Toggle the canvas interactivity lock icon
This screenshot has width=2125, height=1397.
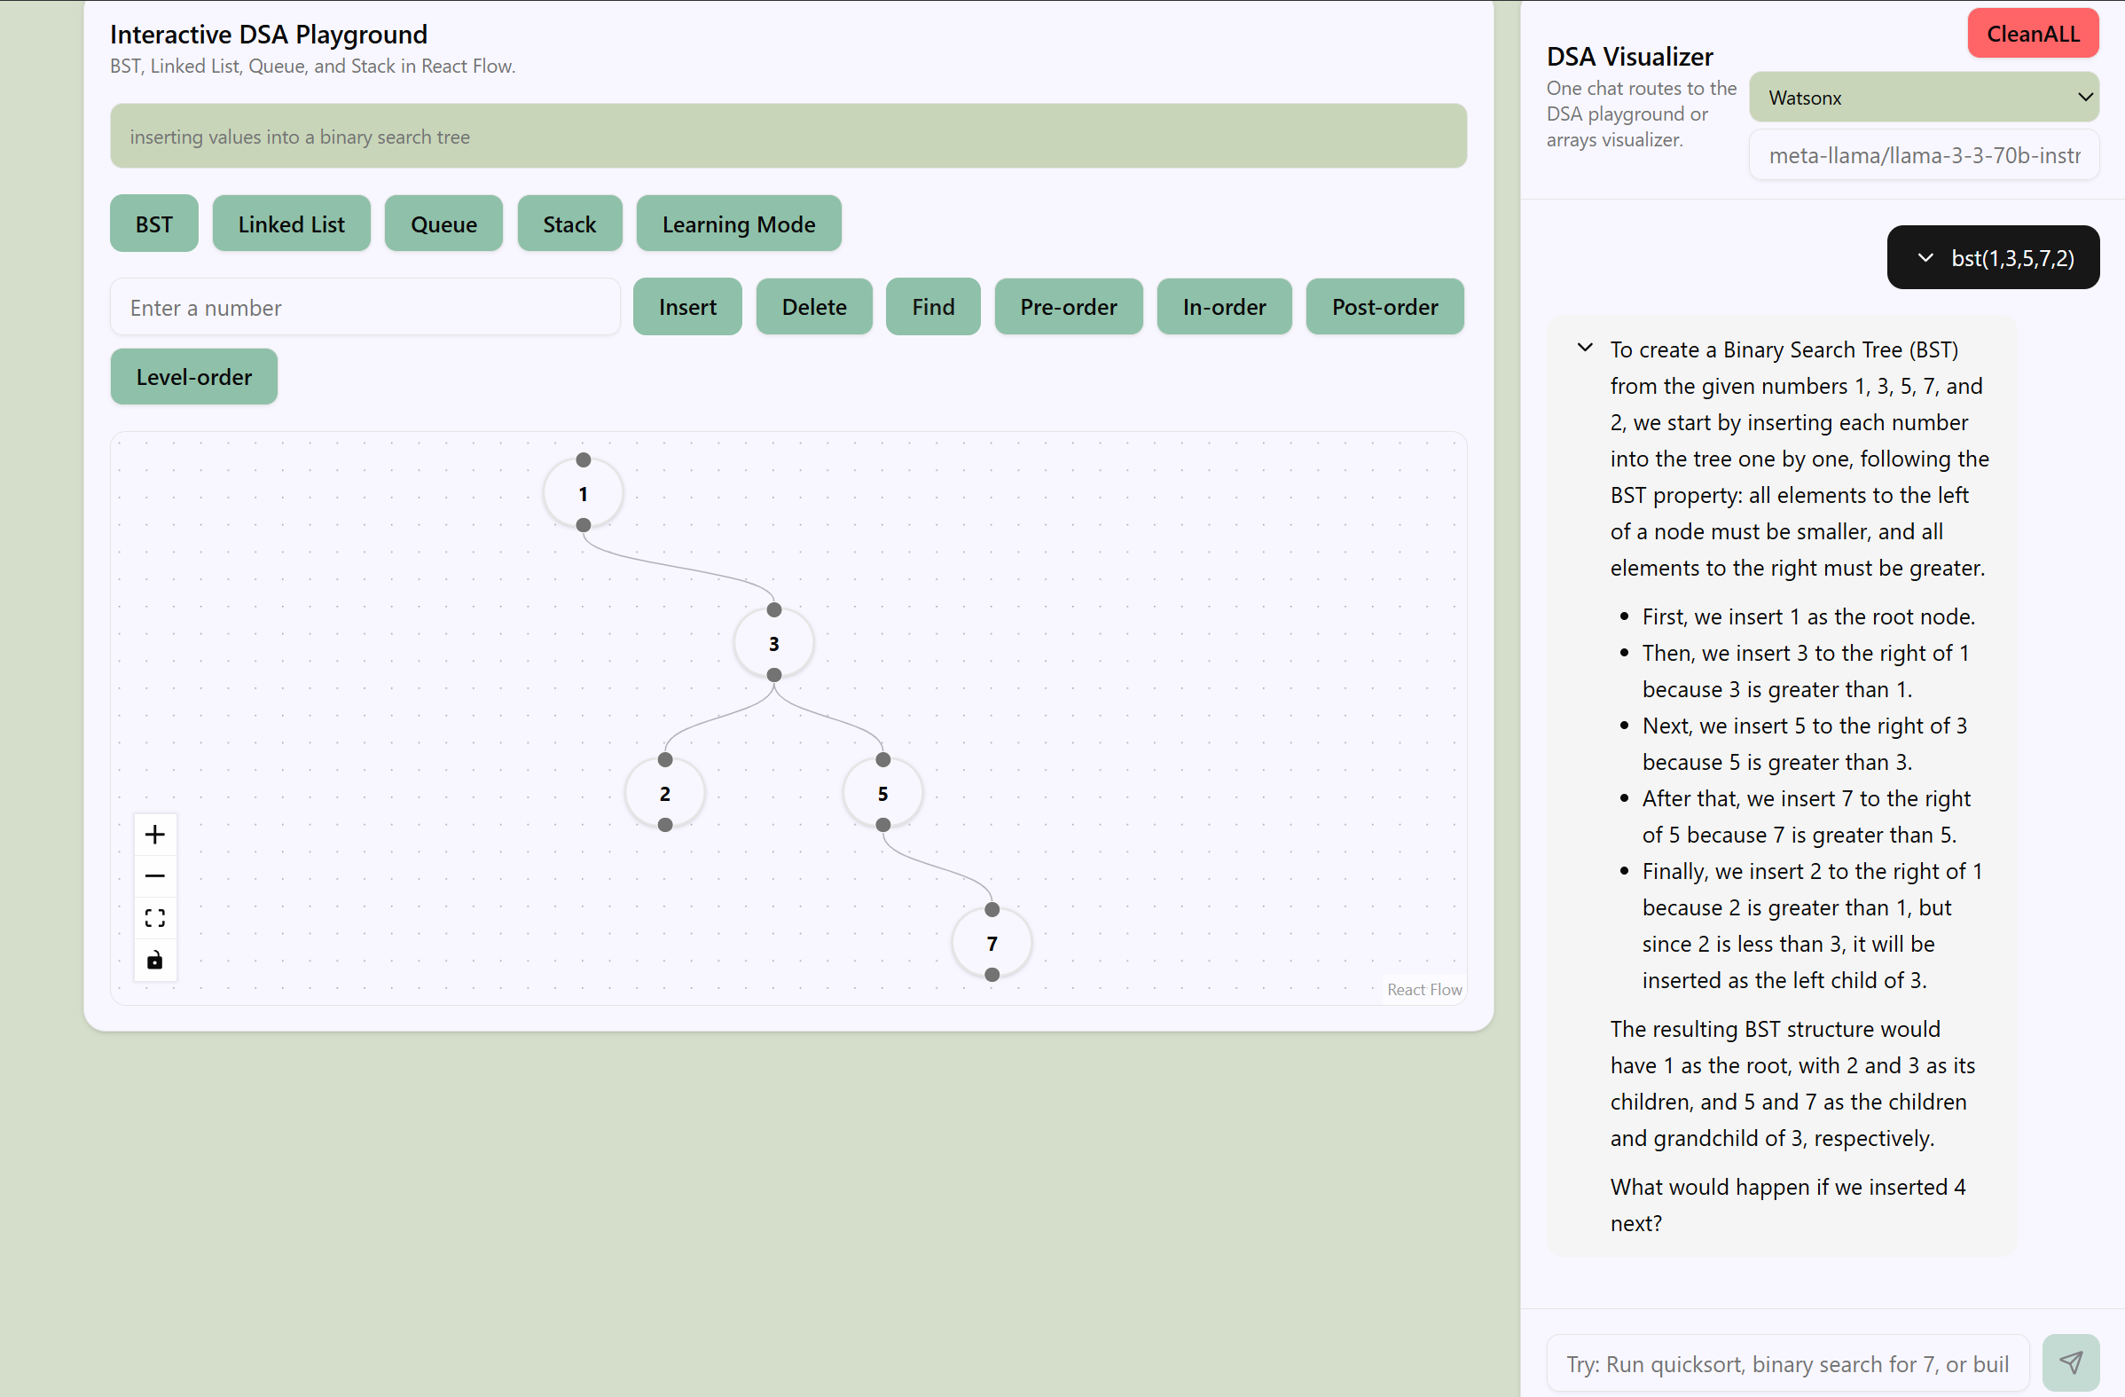click(154, 961)
